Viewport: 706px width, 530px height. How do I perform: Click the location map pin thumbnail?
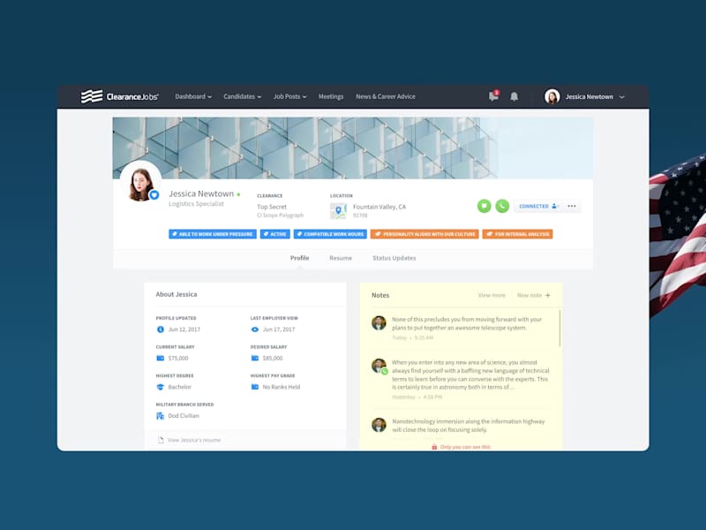pyautogui.click(x=341, y=210)
